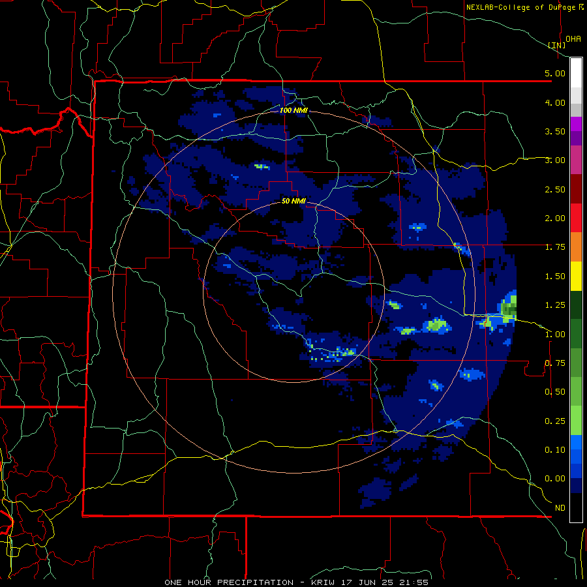Click the 100 NMI range ring label
Image resolution: width=587 pixels, height=587 pixels.
click(x=293, y=110)
